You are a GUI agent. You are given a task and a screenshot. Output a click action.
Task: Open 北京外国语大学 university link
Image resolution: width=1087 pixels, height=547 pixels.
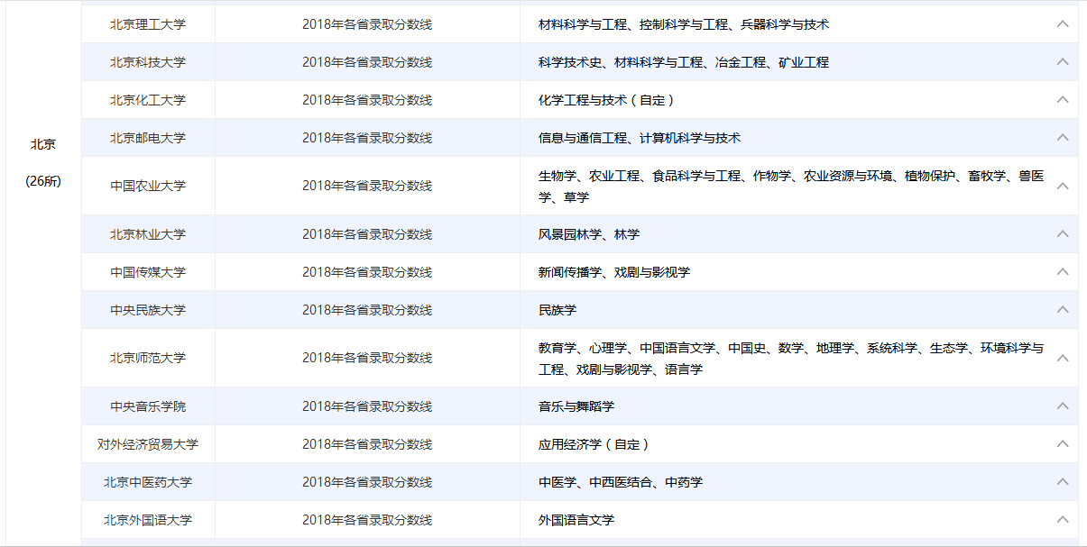point(148,520)
